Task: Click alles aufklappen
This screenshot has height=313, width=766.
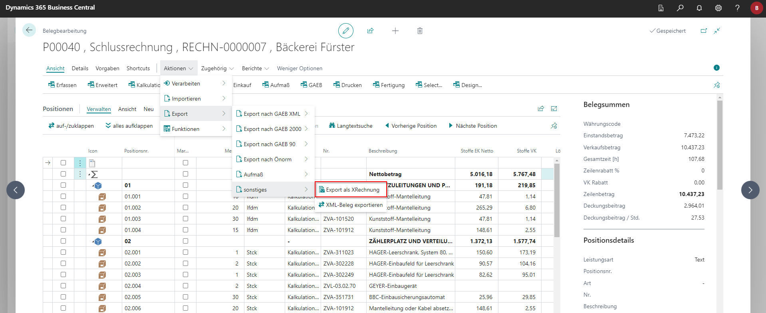Action: tap(129, 126)
